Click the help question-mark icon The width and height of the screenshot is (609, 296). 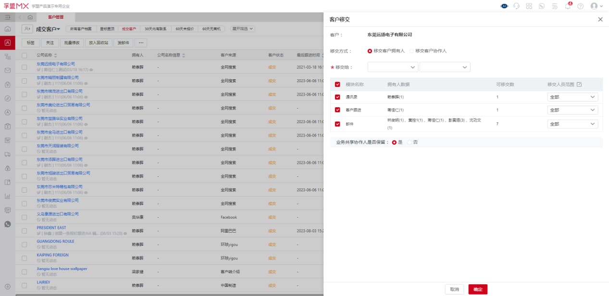coord(580,6)
